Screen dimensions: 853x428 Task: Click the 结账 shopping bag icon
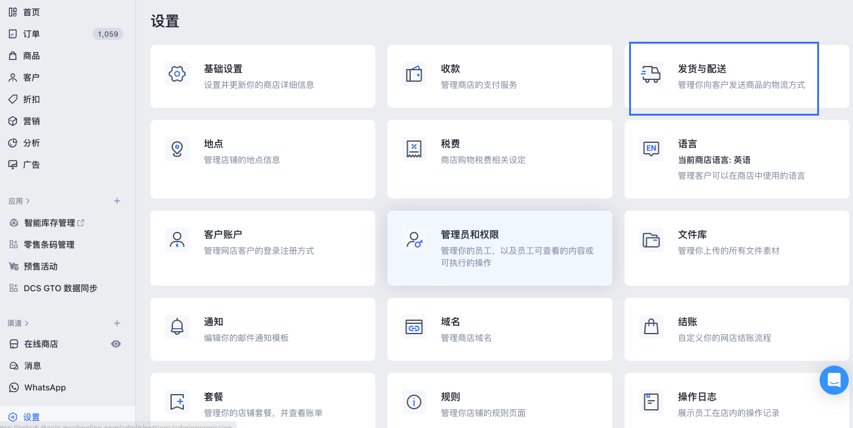tap(651, 327)
